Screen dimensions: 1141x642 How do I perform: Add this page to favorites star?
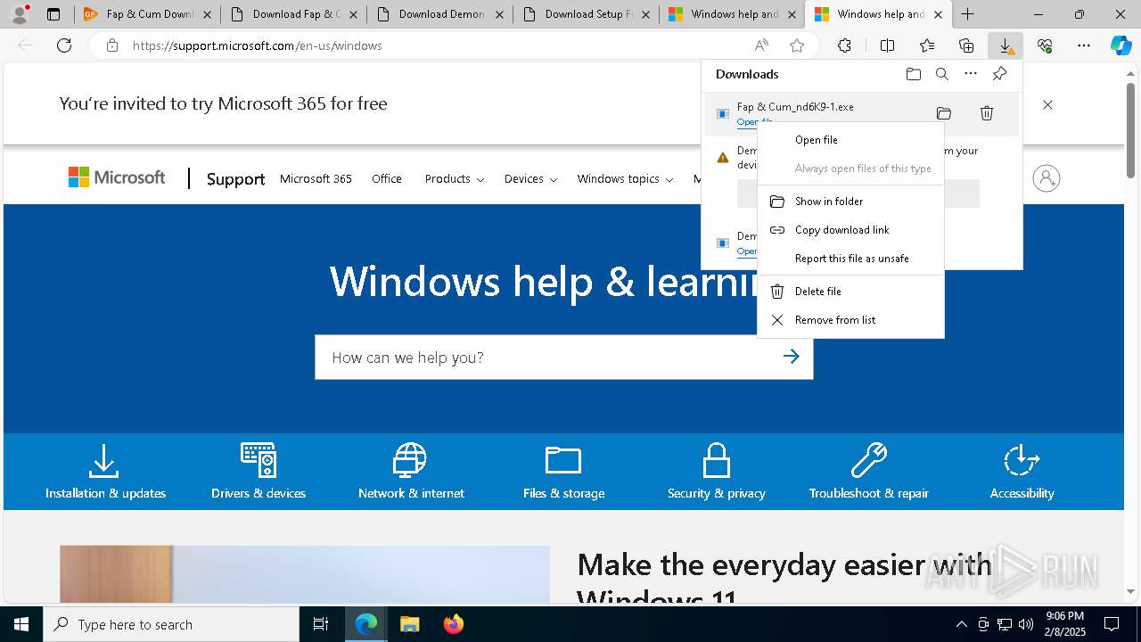pyautogui.click(x=797, y=45)
